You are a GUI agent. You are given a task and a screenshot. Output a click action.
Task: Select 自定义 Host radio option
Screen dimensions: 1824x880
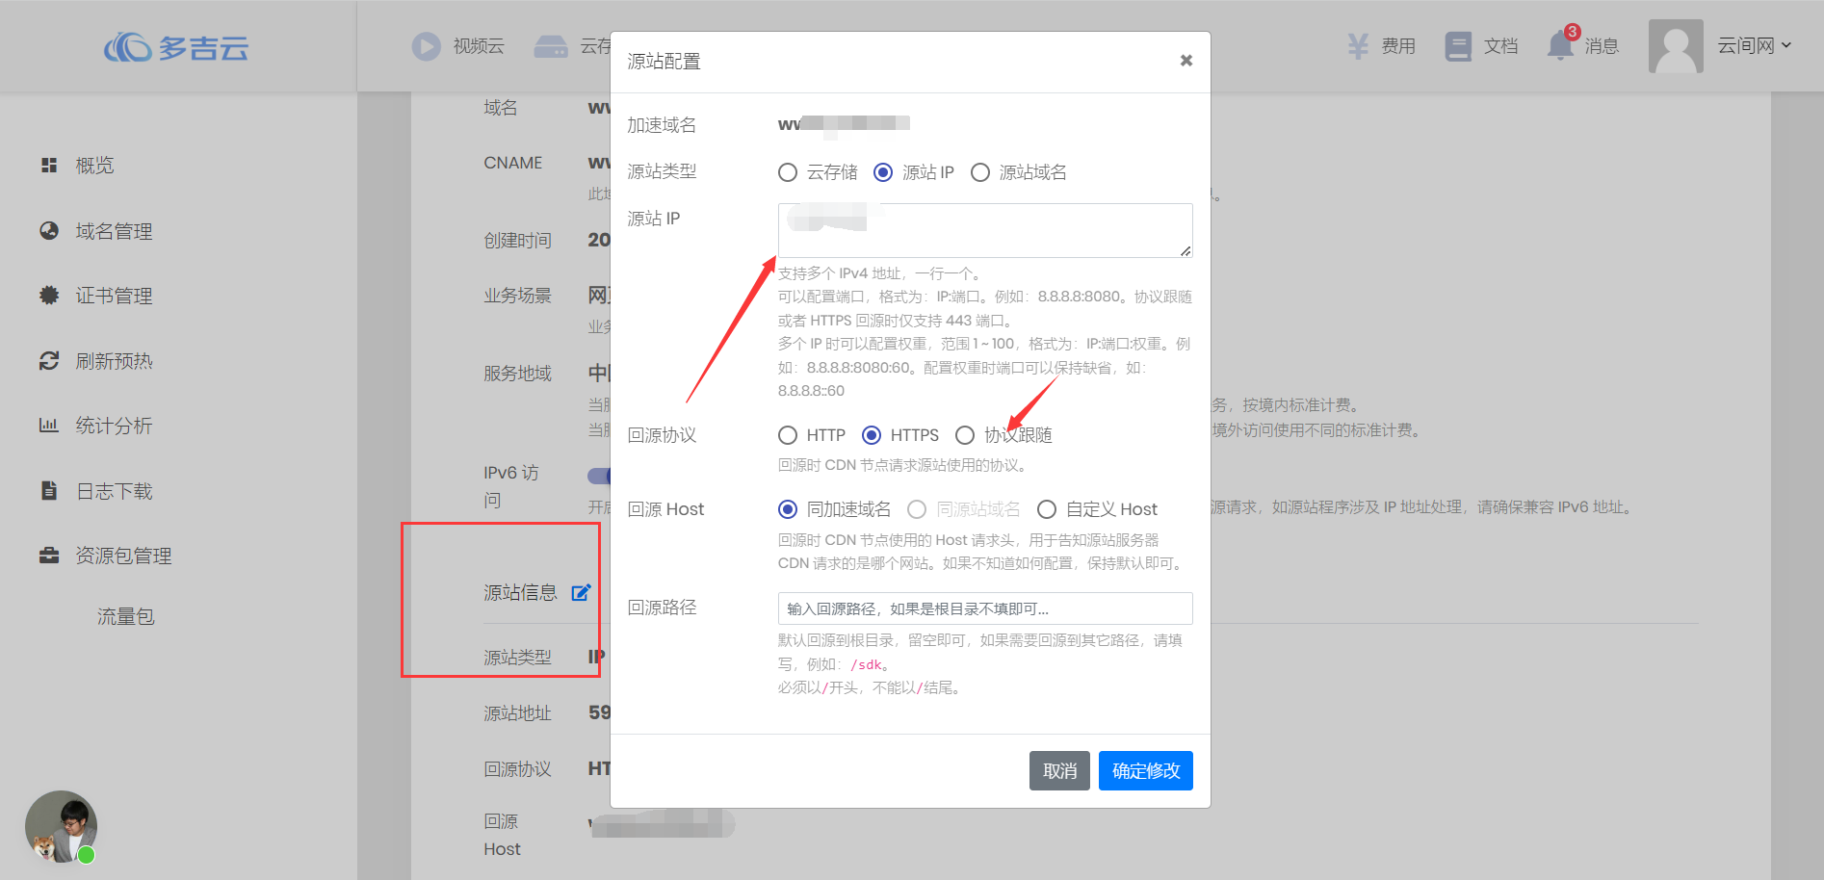[x=1047, y=508]
